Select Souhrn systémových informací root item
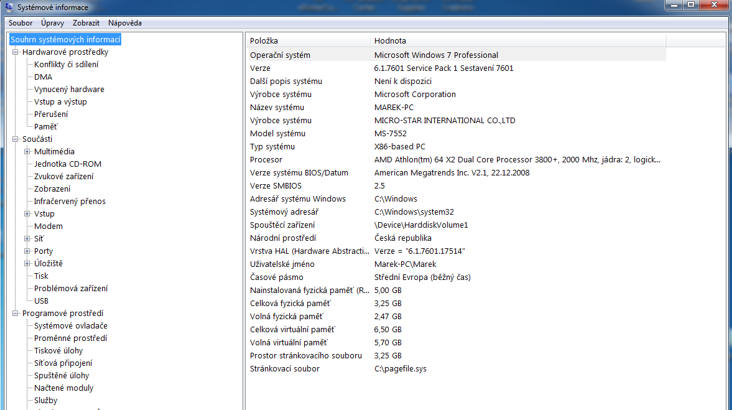Viewport: 732px width, 410px height. click(x=65, y=40)
